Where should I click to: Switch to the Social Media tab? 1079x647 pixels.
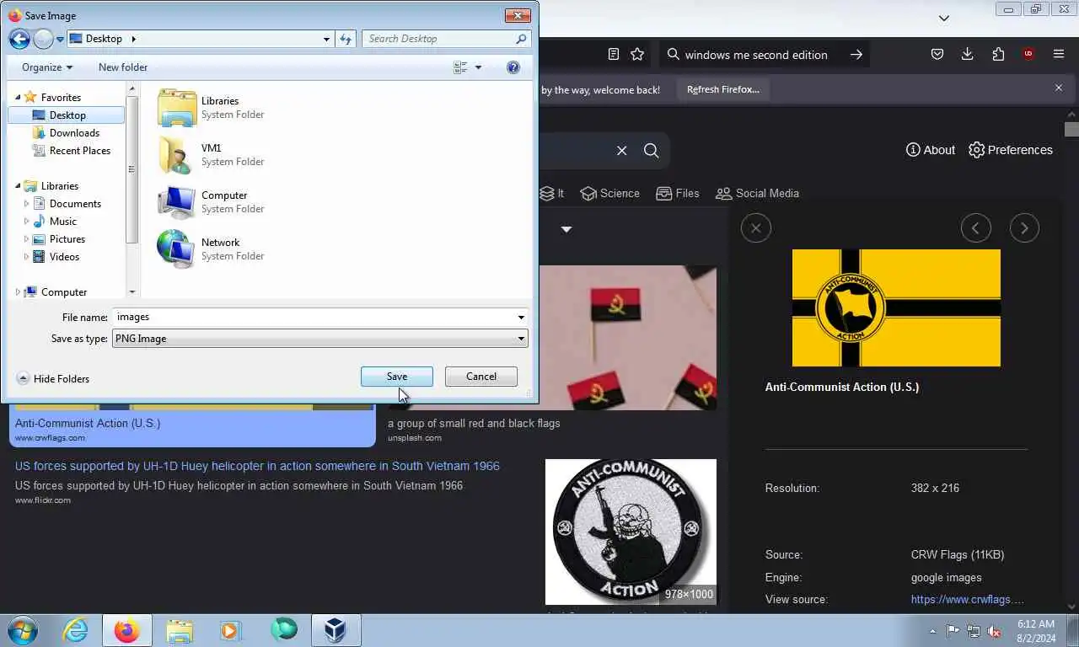757,194
